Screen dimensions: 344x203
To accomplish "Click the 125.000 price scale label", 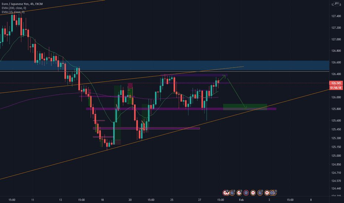I will click(x=336, y=156).
